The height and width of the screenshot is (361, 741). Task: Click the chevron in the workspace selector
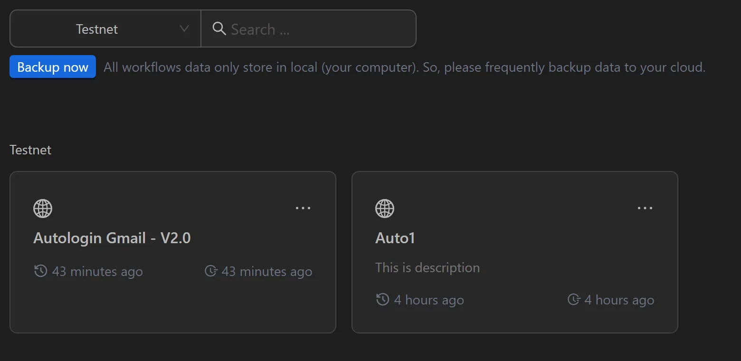(x=184, y=29)
